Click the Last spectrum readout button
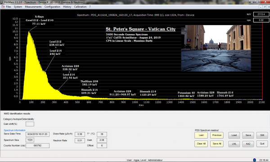Viewport: 270px width, 162px height. [x=201, y=135]
